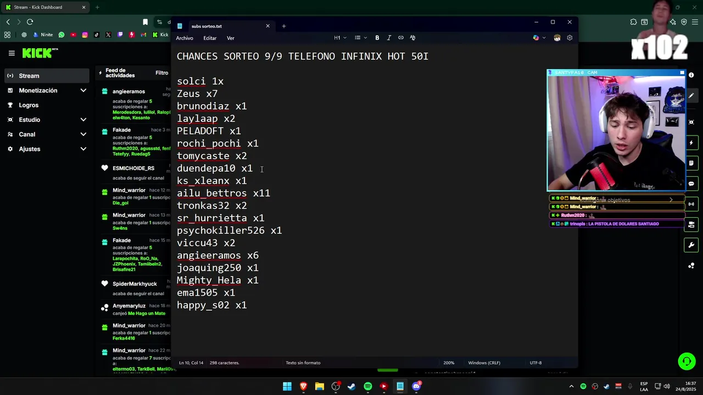Image resolution: width=703 pixels, height=395 pixels.
Task: Open the Windows Start menu
Action: click(287, 386)
